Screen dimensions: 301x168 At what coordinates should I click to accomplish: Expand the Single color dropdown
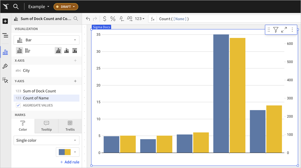pyautogui.click(x=46, y=140)
